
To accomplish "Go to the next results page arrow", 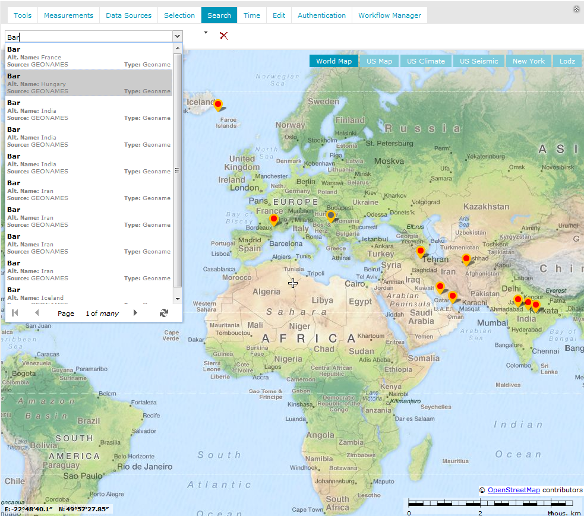I will [x=134, y=313].
